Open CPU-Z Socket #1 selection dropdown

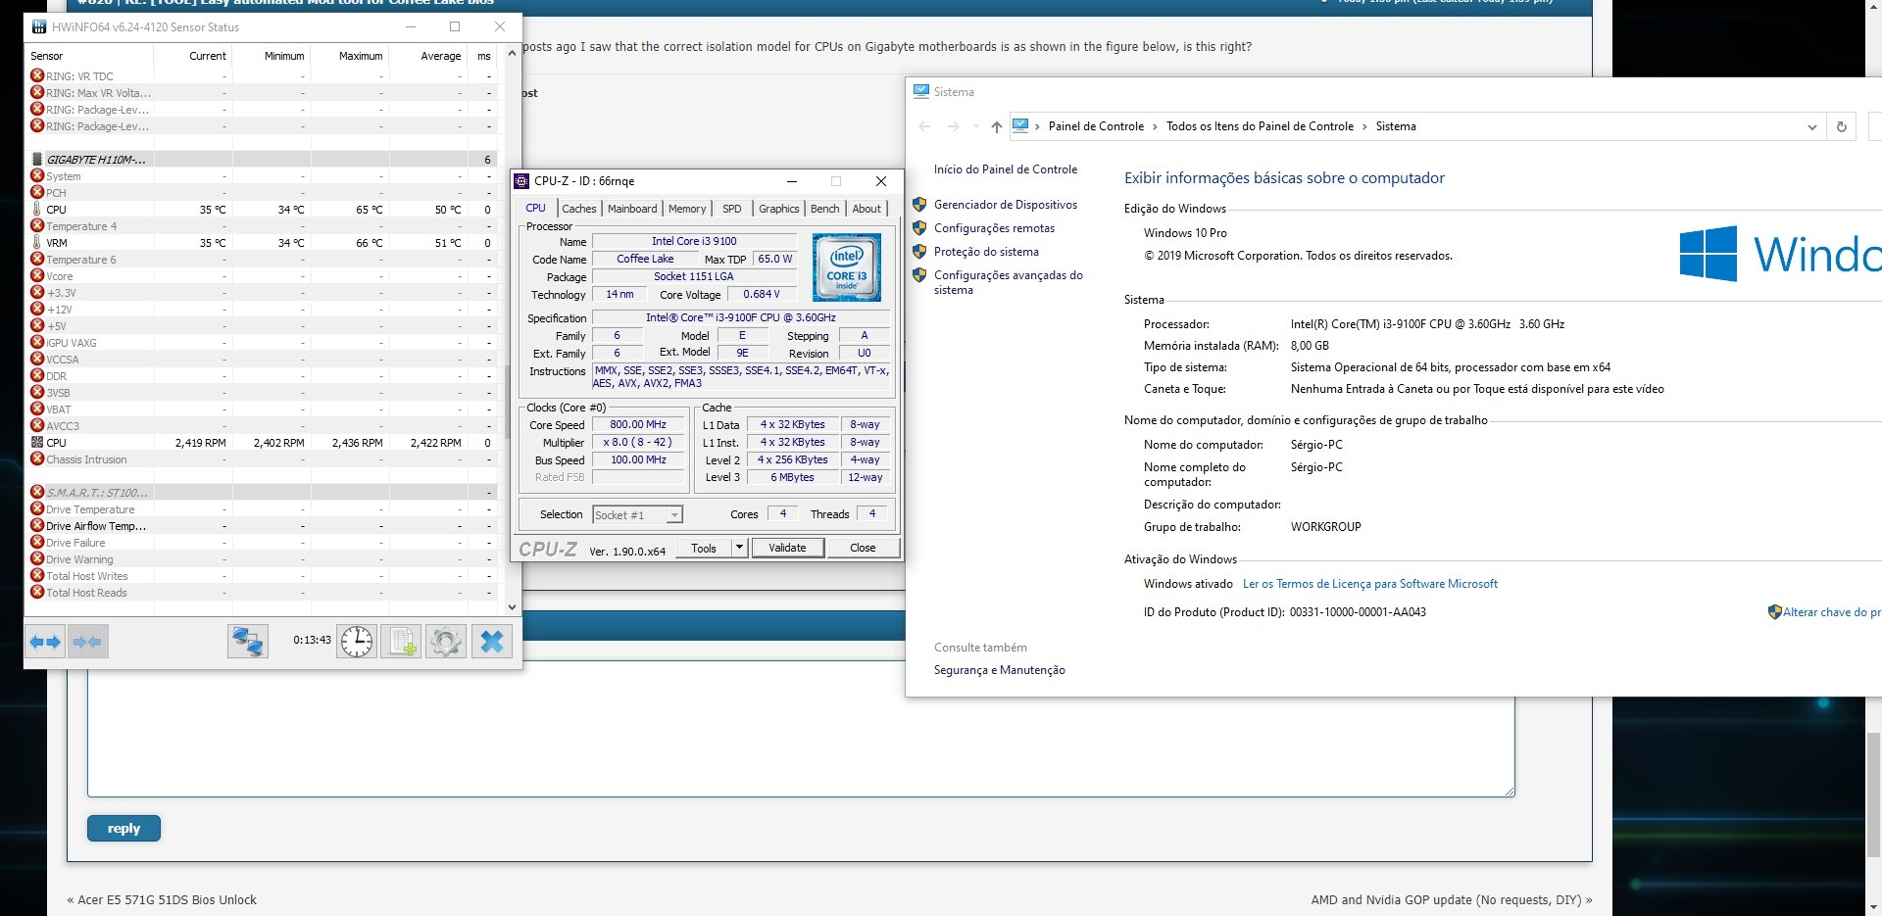[637, 514]
